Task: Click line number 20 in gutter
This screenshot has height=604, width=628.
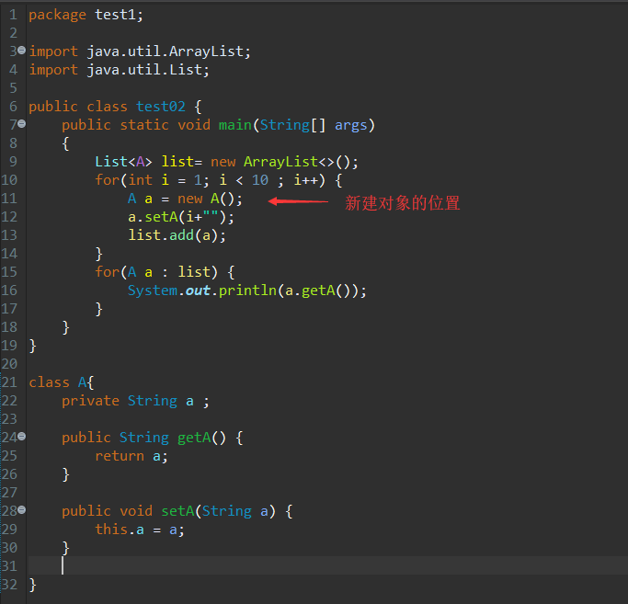Action: click(9, 364)
